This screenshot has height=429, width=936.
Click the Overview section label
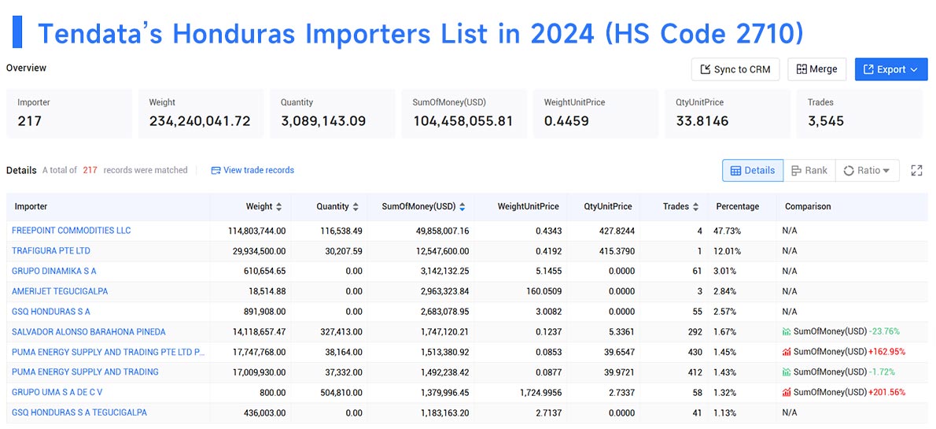click(26, 68)
